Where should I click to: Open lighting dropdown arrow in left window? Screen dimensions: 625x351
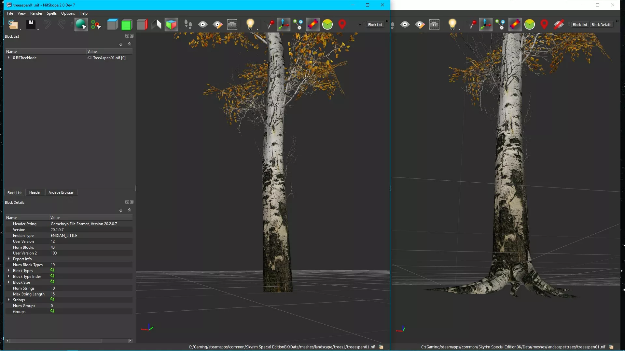(x=257, y=29)
